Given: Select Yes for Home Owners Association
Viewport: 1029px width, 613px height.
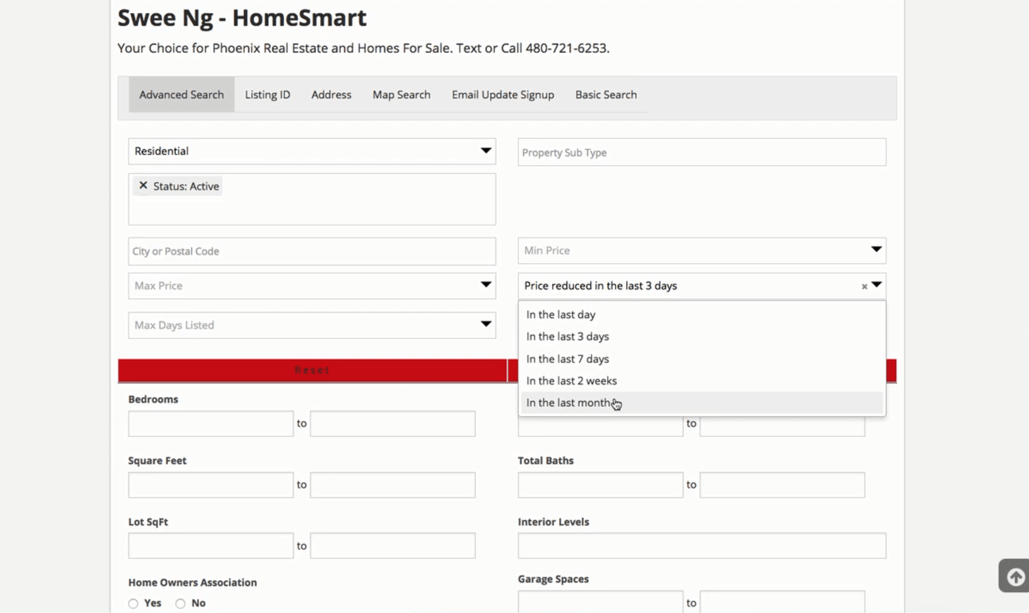Looking at the screenshot, I should pos(134,603).
